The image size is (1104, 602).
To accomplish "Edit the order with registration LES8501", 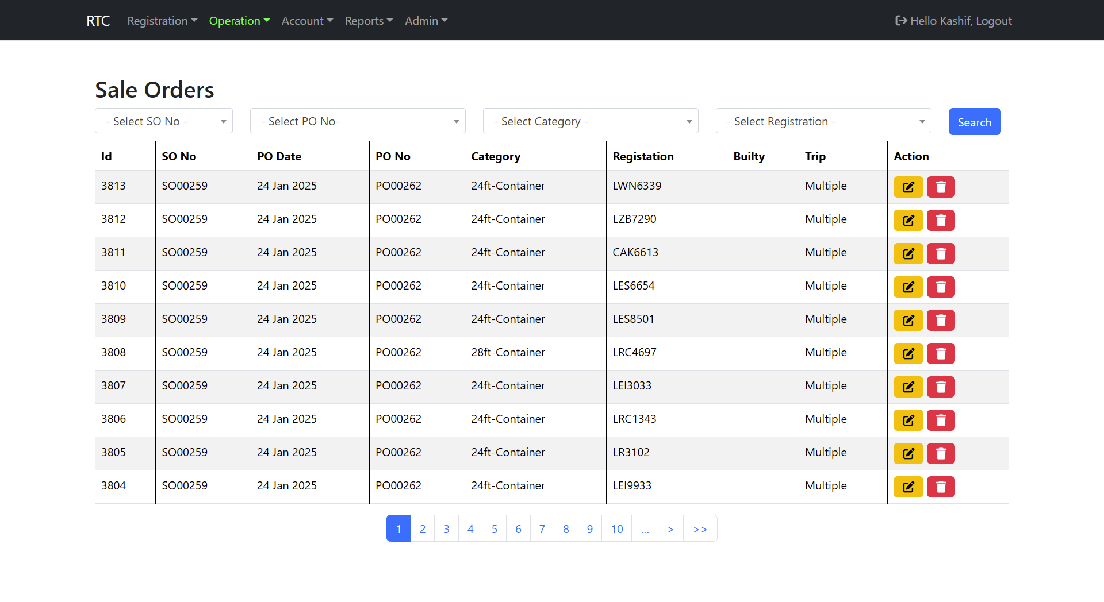I will pyautogui.click(x=908, y=320).
